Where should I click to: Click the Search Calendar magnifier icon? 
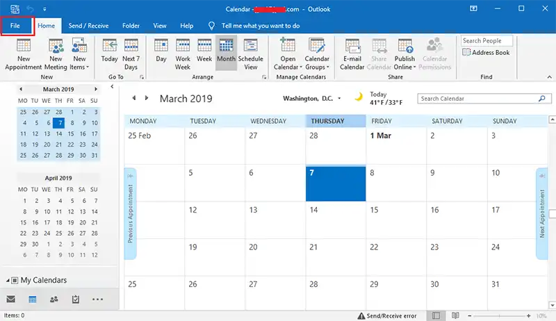(542, 99)
